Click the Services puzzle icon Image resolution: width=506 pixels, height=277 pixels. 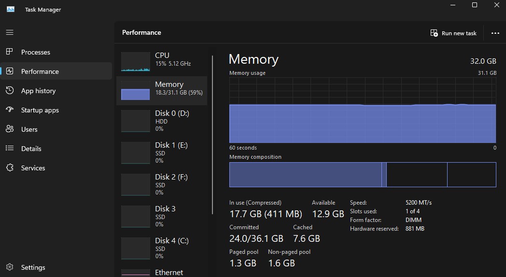(10, 167)
